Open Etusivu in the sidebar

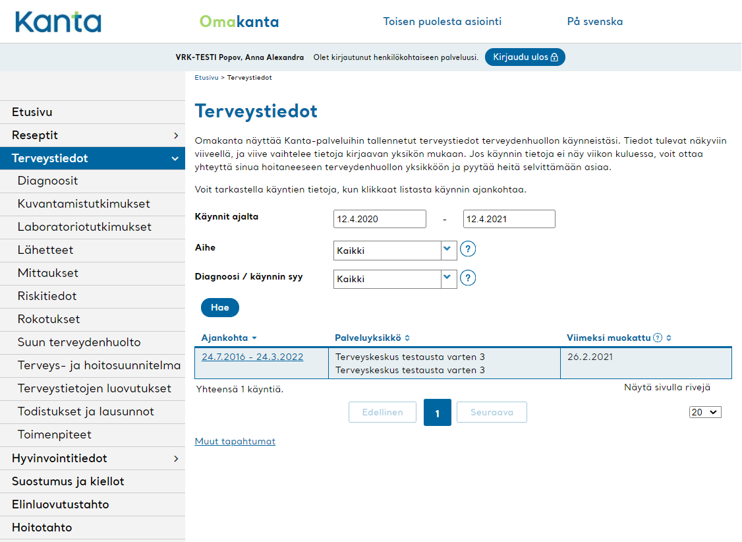93,112
